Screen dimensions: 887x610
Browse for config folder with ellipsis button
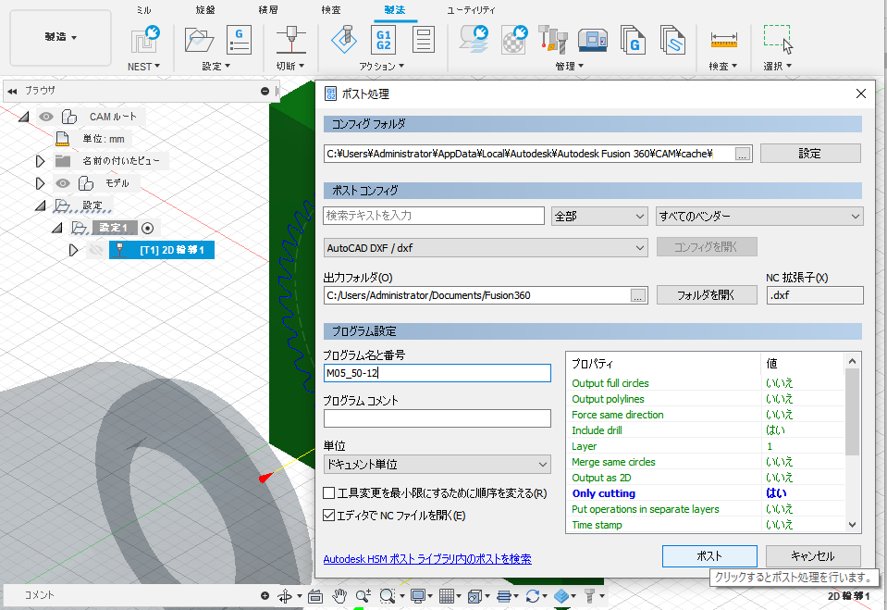pos(742,154)
